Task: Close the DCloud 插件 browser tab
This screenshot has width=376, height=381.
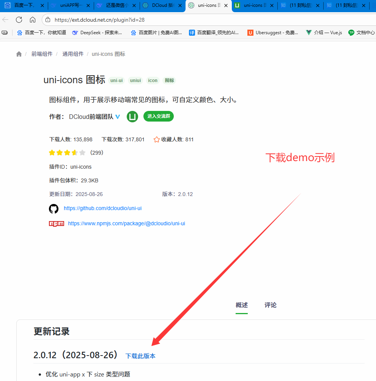Action: [180, 5]
